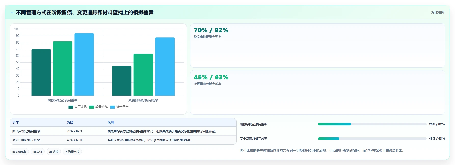Toggle the 综合平台 legend entry
The image size is (455, 165).
pos(119,107)
